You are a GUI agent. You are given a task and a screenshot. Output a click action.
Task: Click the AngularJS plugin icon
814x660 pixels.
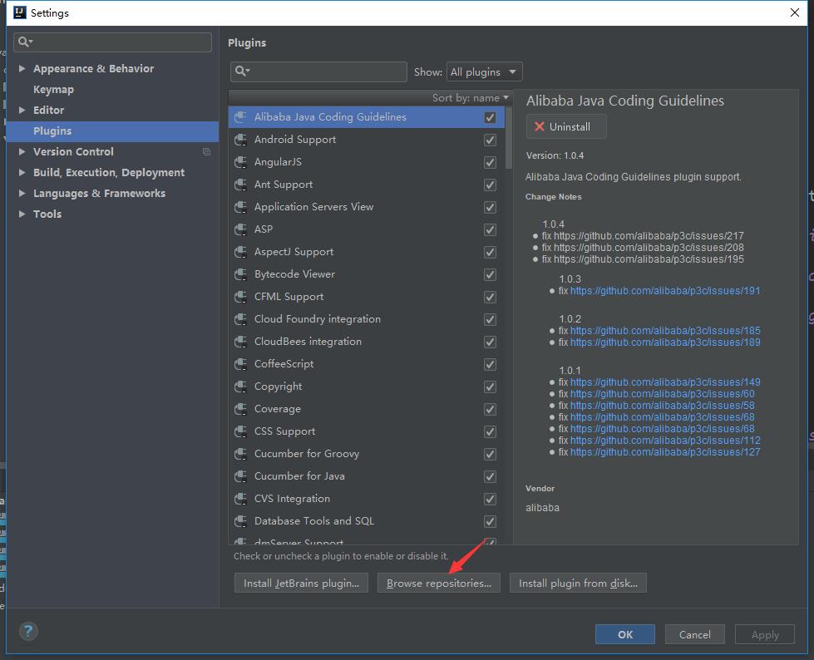(240, 162)
